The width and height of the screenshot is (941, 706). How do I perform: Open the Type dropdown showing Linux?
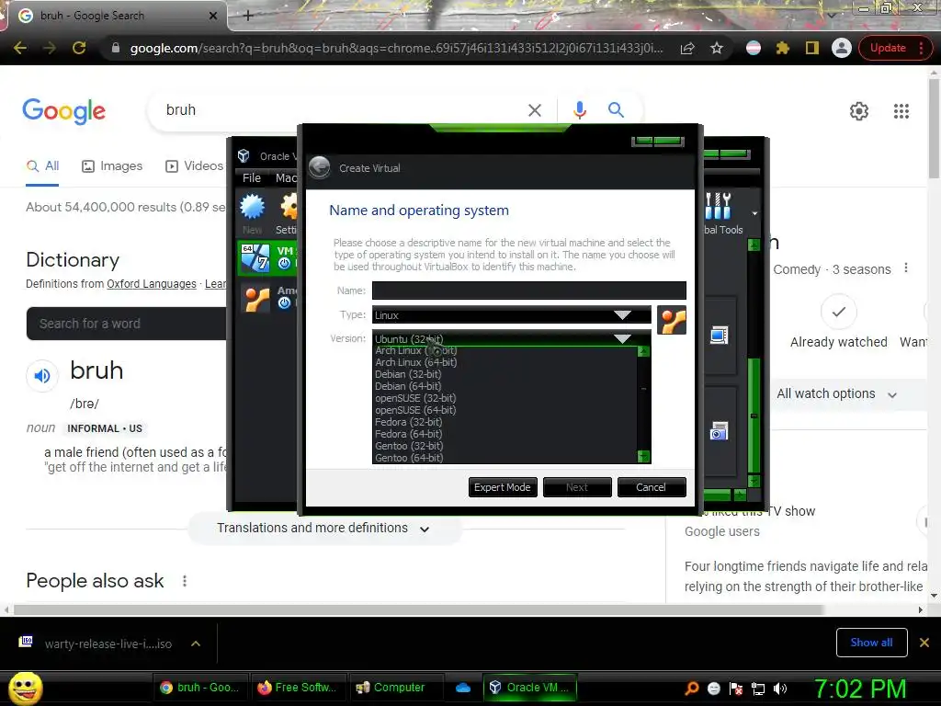[x=512, y=315]
